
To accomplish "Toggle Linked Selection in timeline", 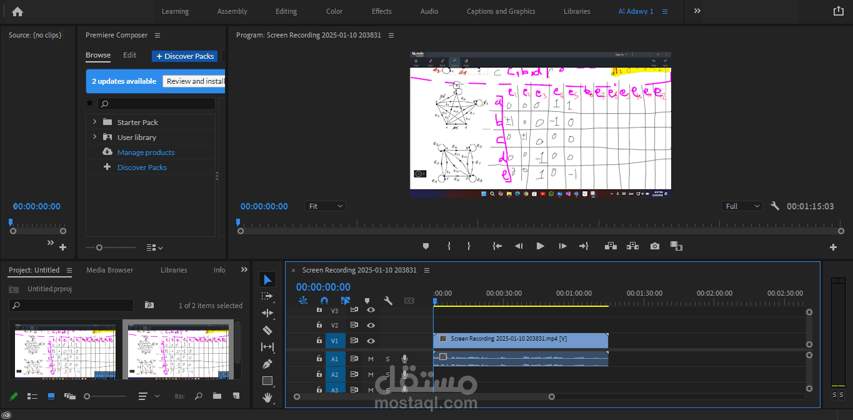I will pyautogui.click(x=346, y=301).
